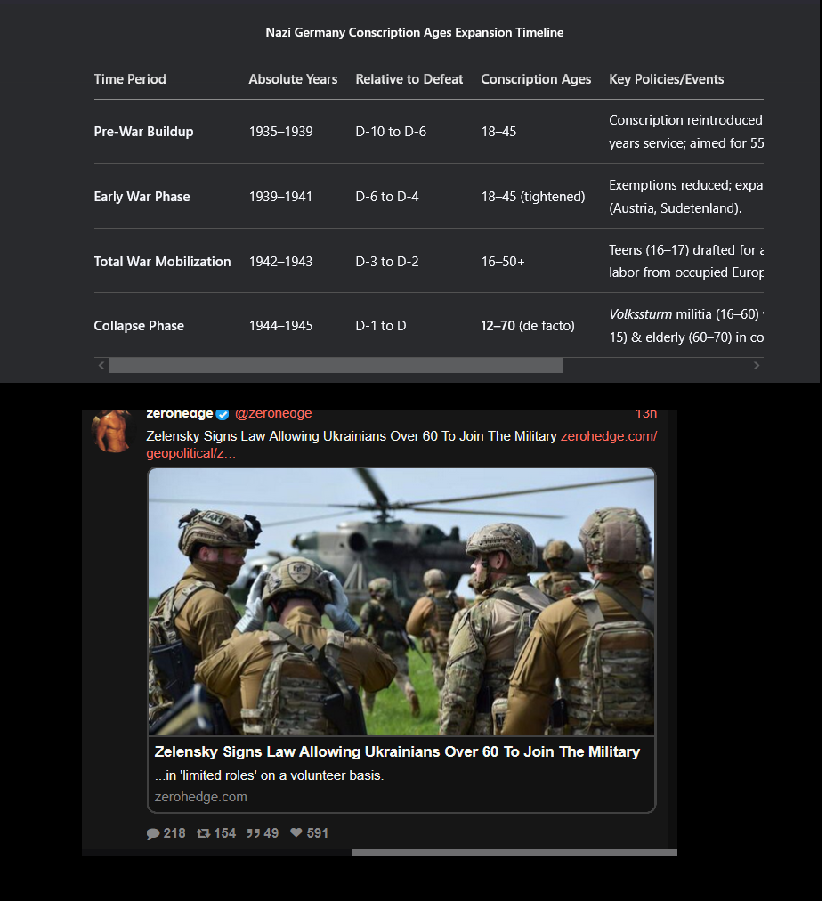Screen dimensions: 826x901
Task: Click the table's horizontal scrollbar thumb
Action: pyautogui.click(x=336, y=365)
